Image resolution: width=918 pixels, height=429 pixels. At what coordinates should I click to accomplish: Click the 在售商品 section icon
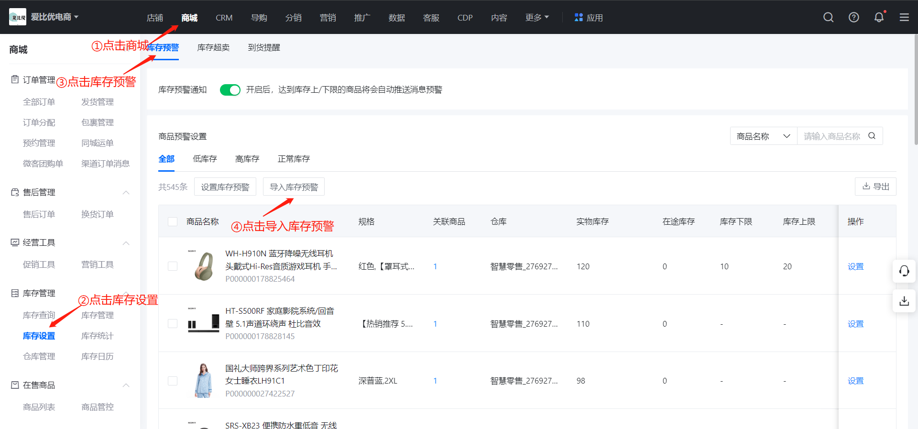15,385
